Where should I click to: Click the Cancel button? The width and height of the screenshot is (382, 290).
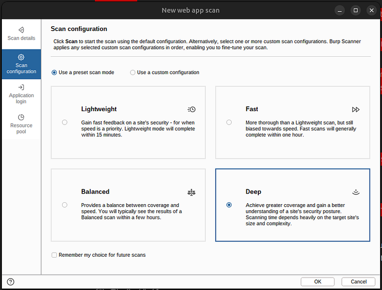click(359, 282)
